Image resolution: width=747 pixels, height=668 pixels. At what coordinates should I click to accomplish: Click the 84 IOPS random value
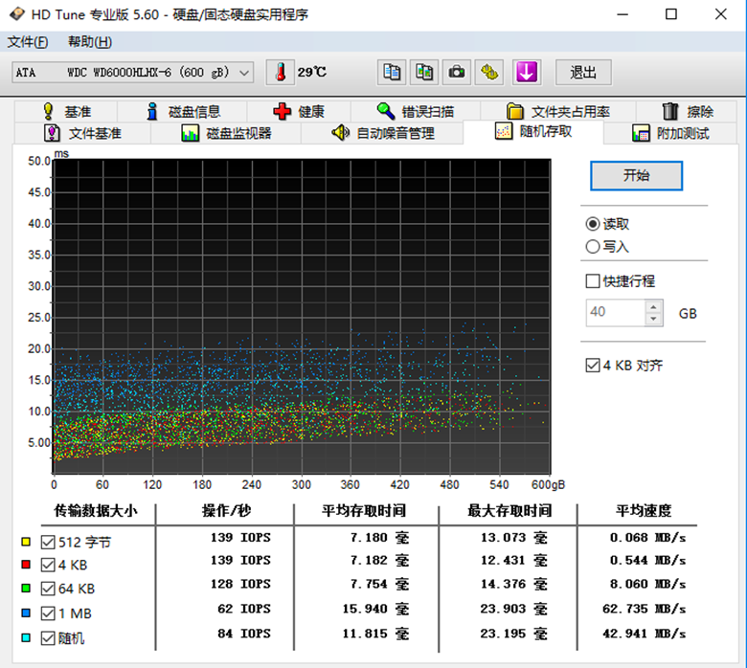[x=244, y=634]
